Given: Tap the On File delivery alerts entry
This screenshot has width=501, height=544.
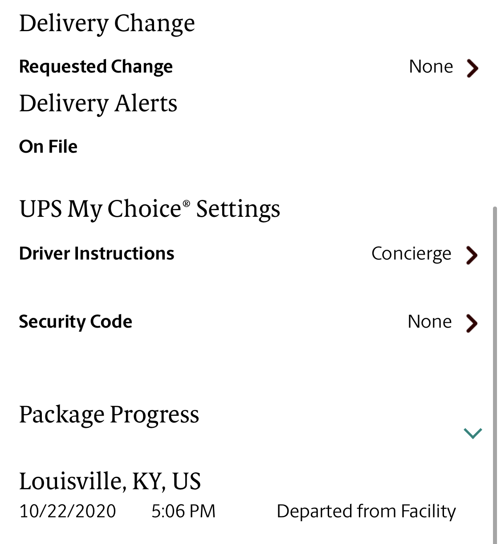Looking at the screenshot, I should click(x=49, y=146).
